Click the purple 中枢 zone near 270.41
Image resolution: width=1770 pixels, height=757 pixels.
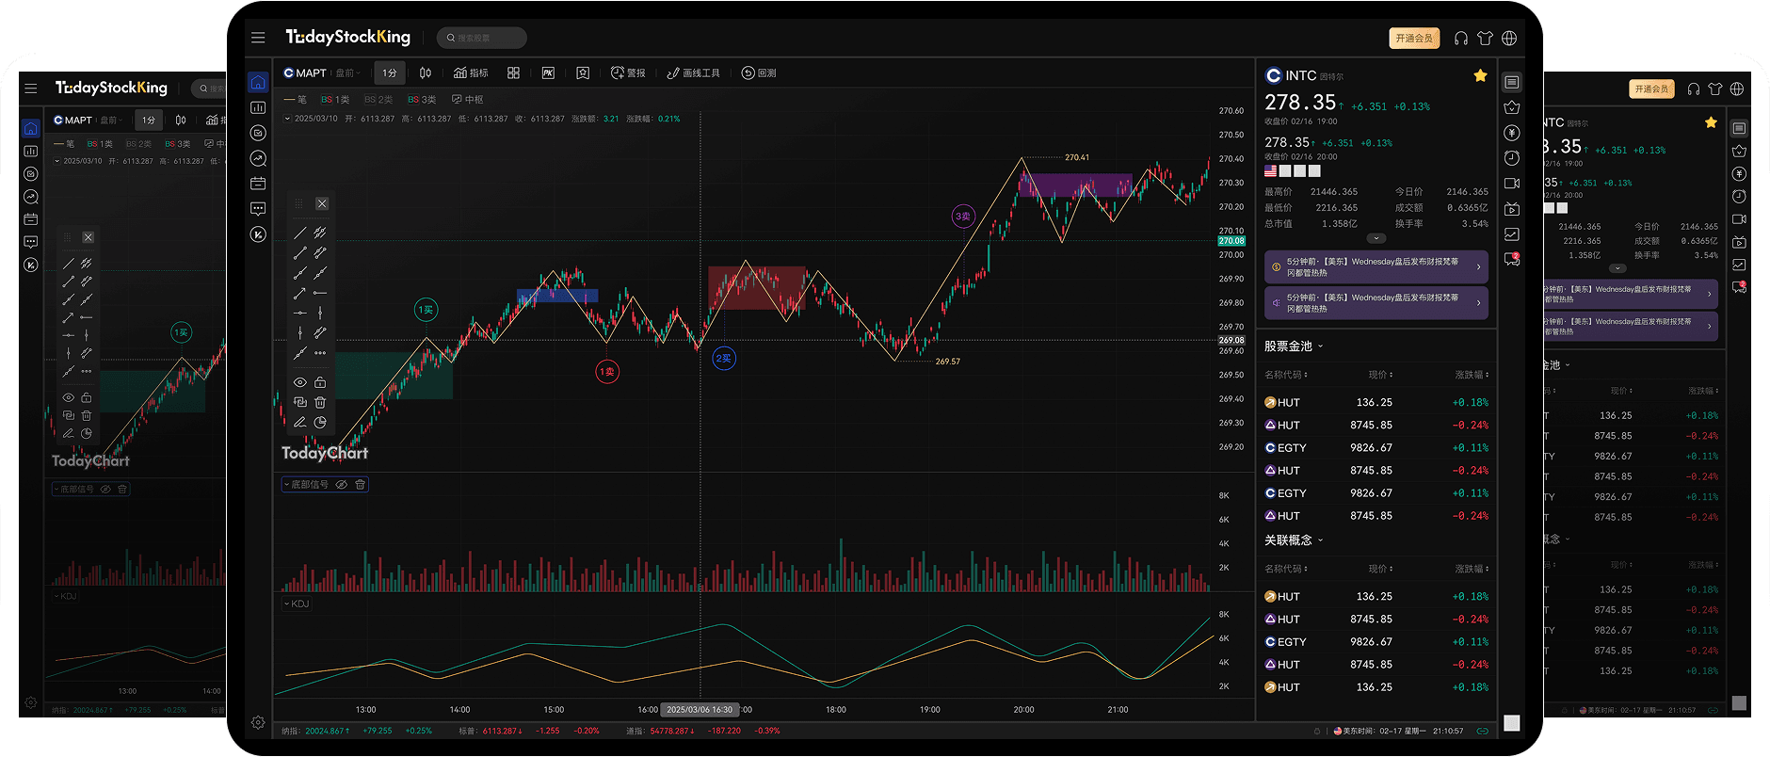pyautogui.click(x=1075, y=185)
